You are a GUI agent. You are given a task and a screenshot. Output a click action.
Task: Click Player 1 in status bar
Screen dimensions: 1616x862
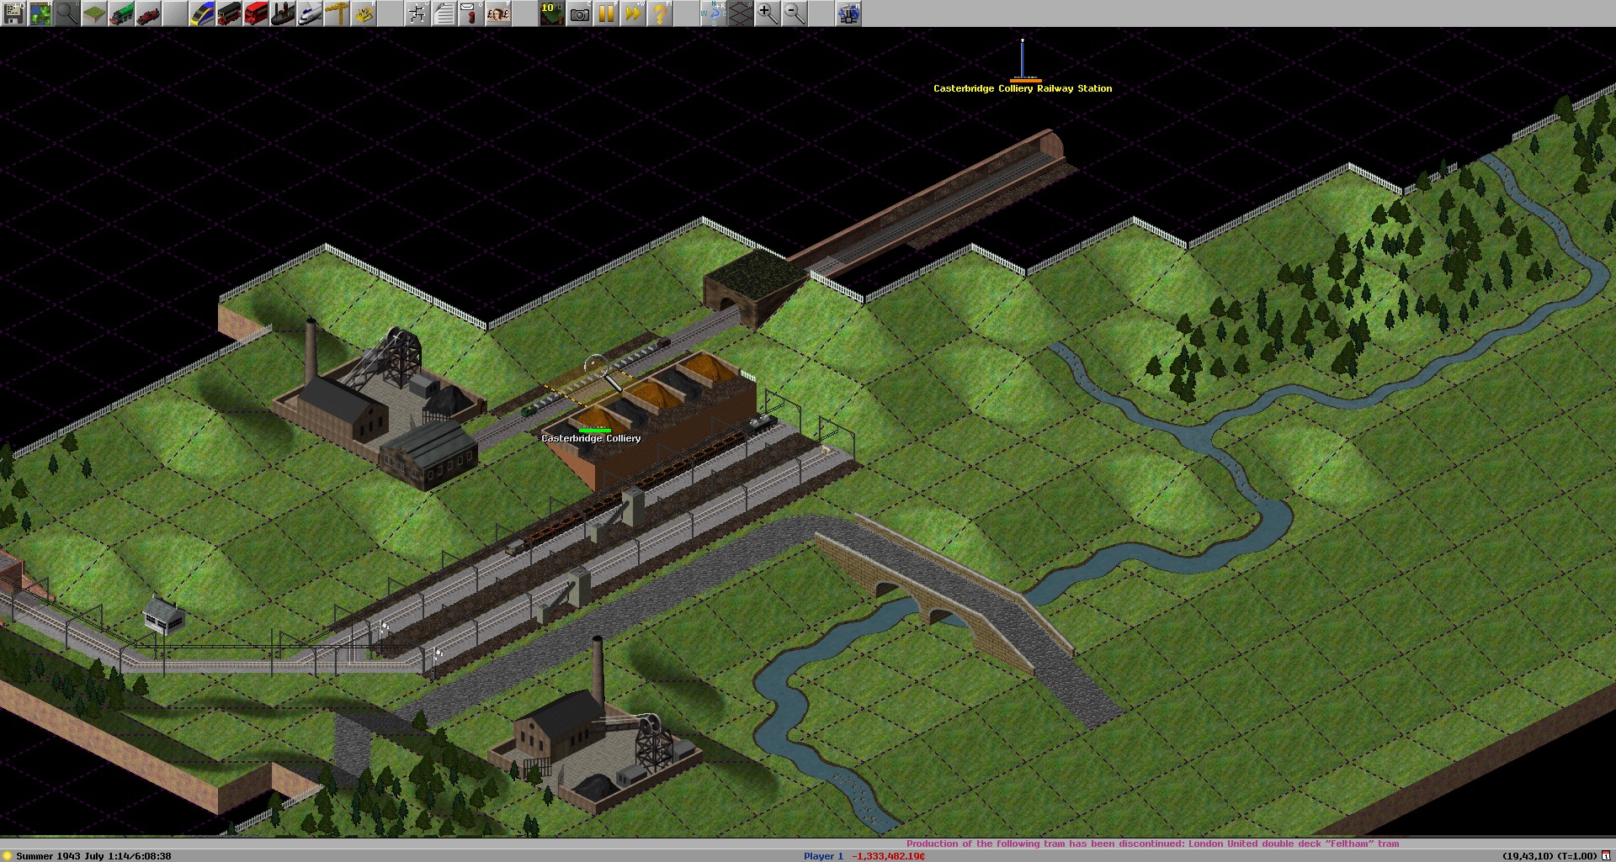(823, 856)
